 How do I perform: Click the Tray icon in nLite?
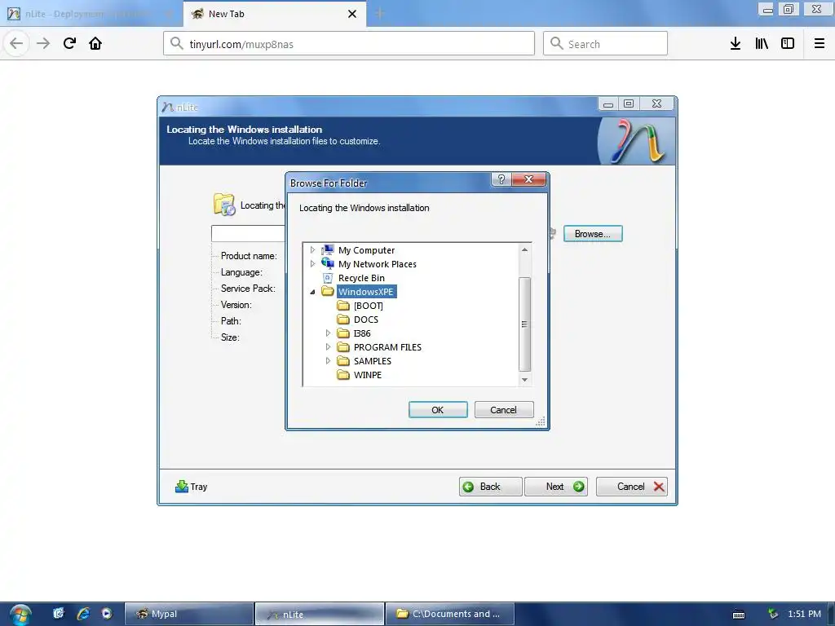tap(182, 486)
